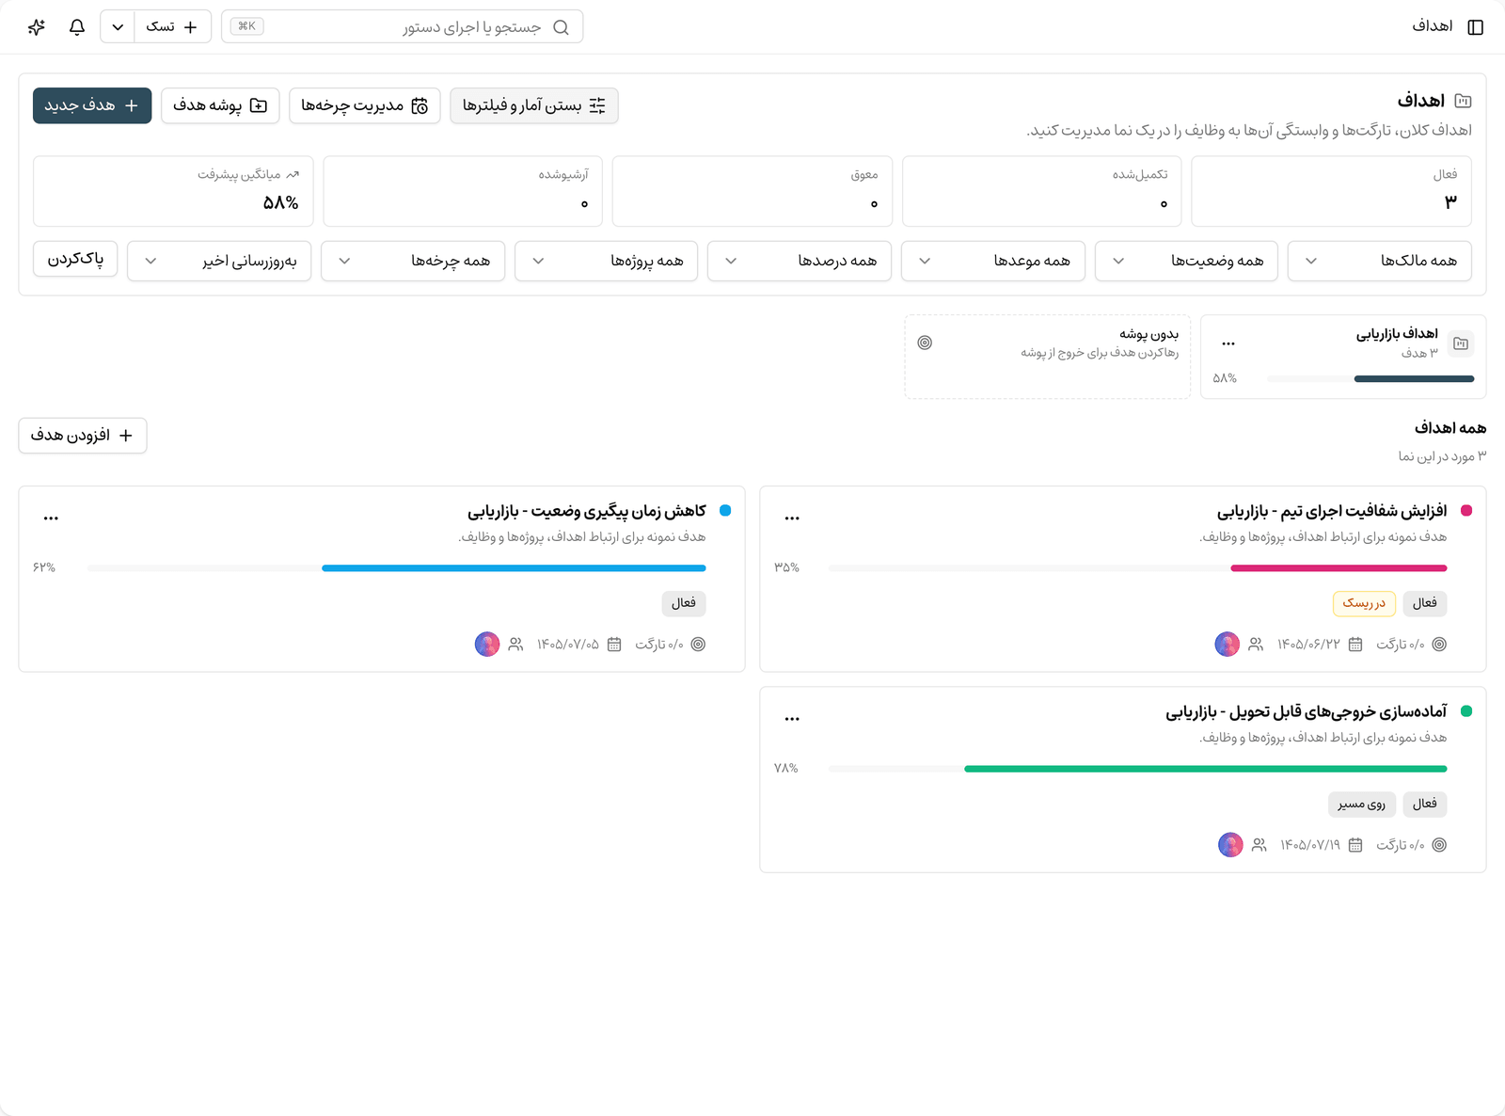Open the همه وضعیت‌ها status dropdown
The image size is (1505, 1116).
pos(1186,261)
